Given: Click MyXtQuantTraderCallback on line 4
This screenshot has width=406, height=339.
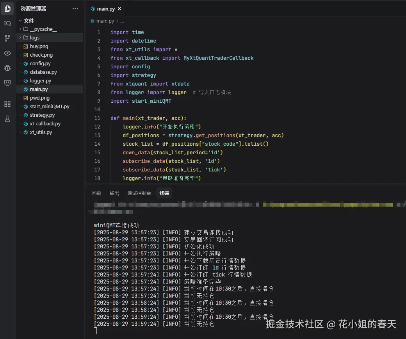Looking at the screenshot, I should 219,58.
